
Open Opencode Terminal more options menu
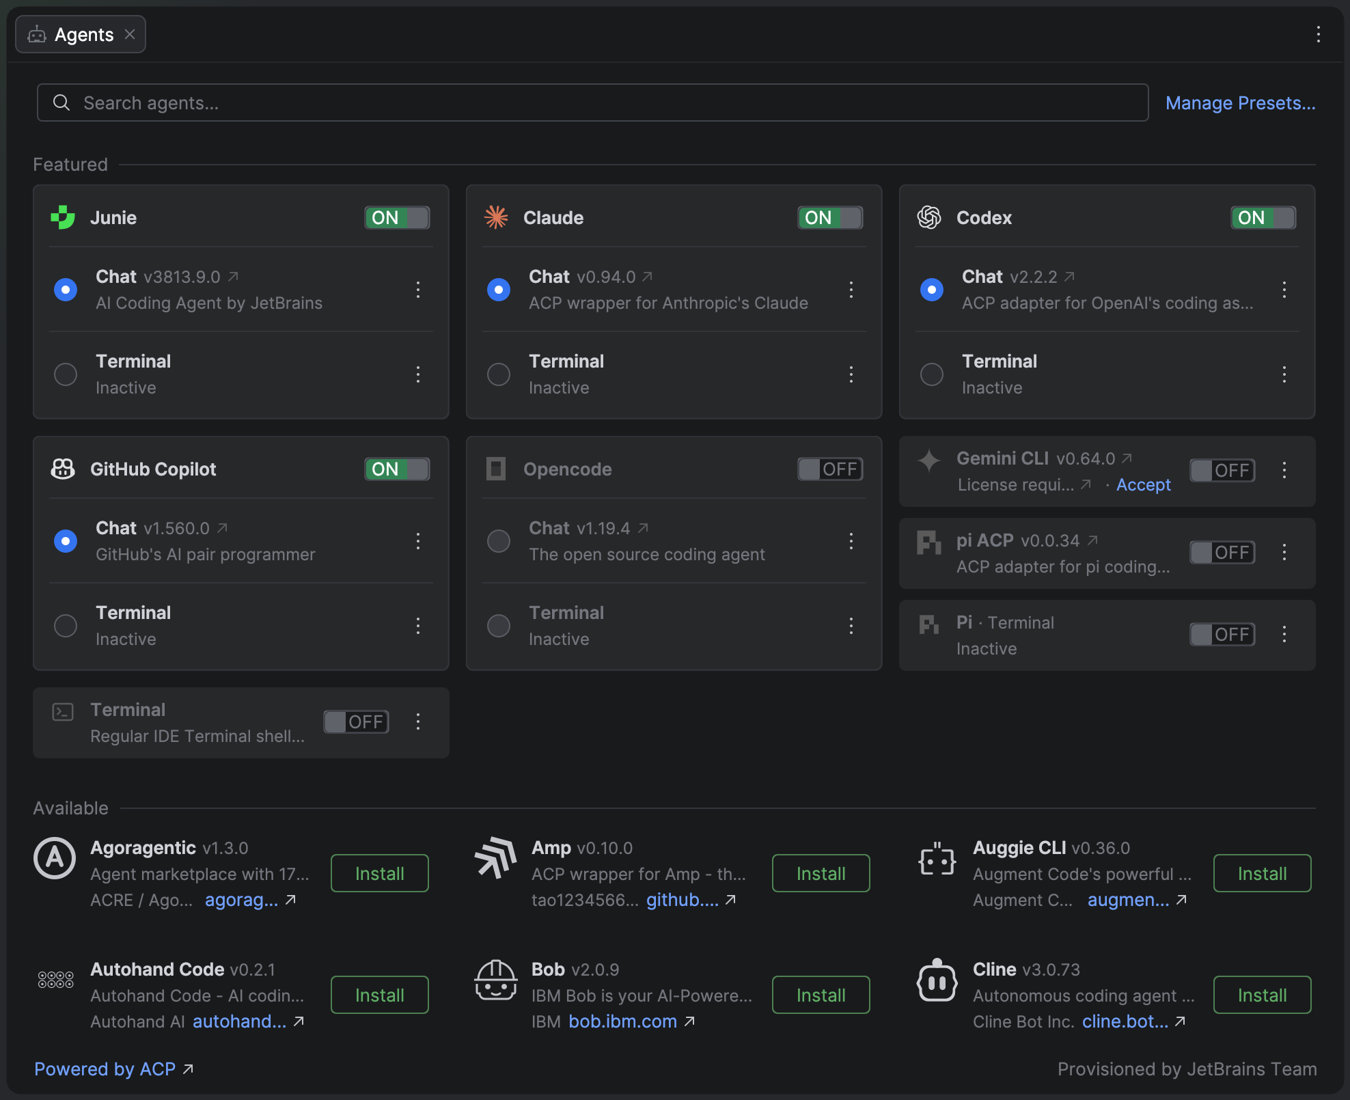[851, 626]
